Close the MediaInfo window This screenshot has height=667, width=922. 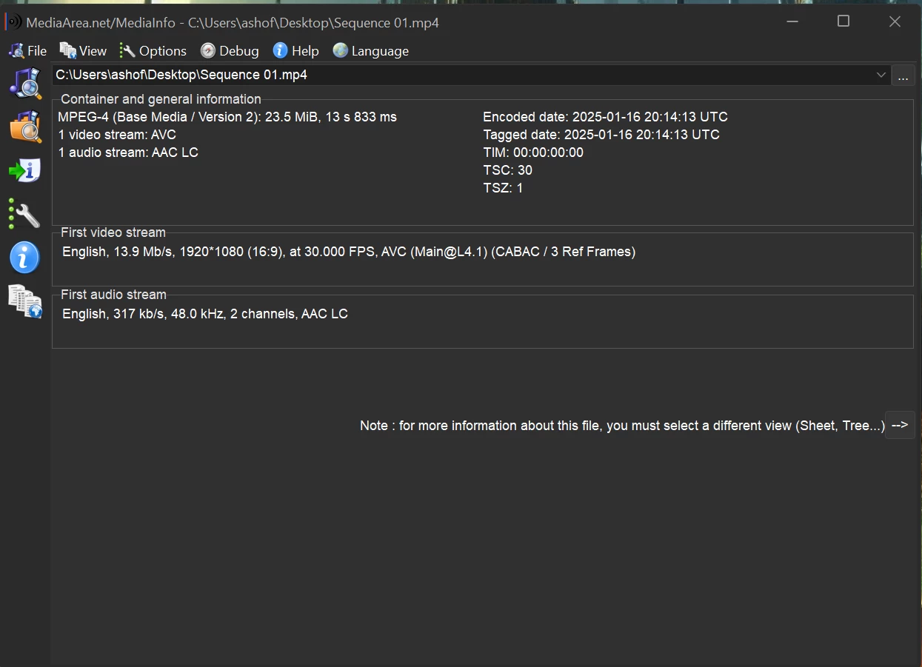895,21
